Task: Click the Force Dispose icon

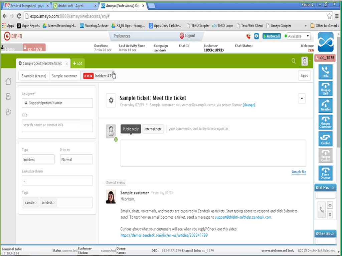Action: (325, 173)
